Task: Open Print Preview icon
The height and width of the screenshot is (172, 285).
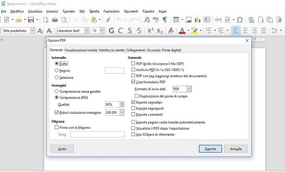Action: click(x=64, y=20)
